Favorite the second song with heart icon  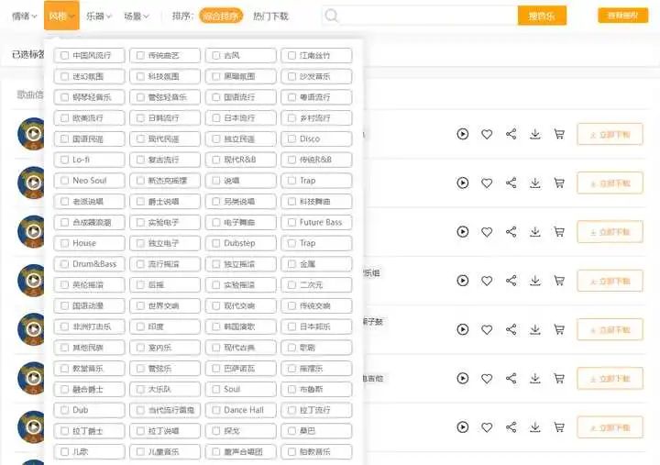[487, 183]
